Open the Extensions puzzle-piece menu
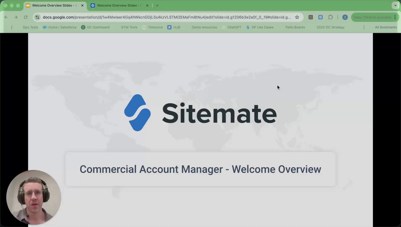This screenshot has height=227, width=401. click(x=331, y=17)
